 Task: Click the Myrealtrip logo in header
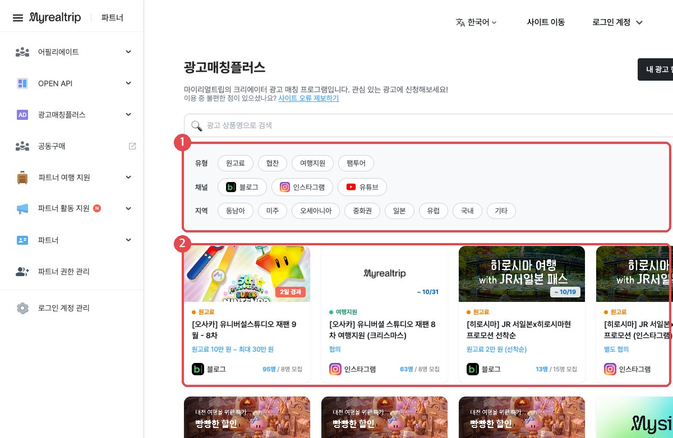coord(55,17)
